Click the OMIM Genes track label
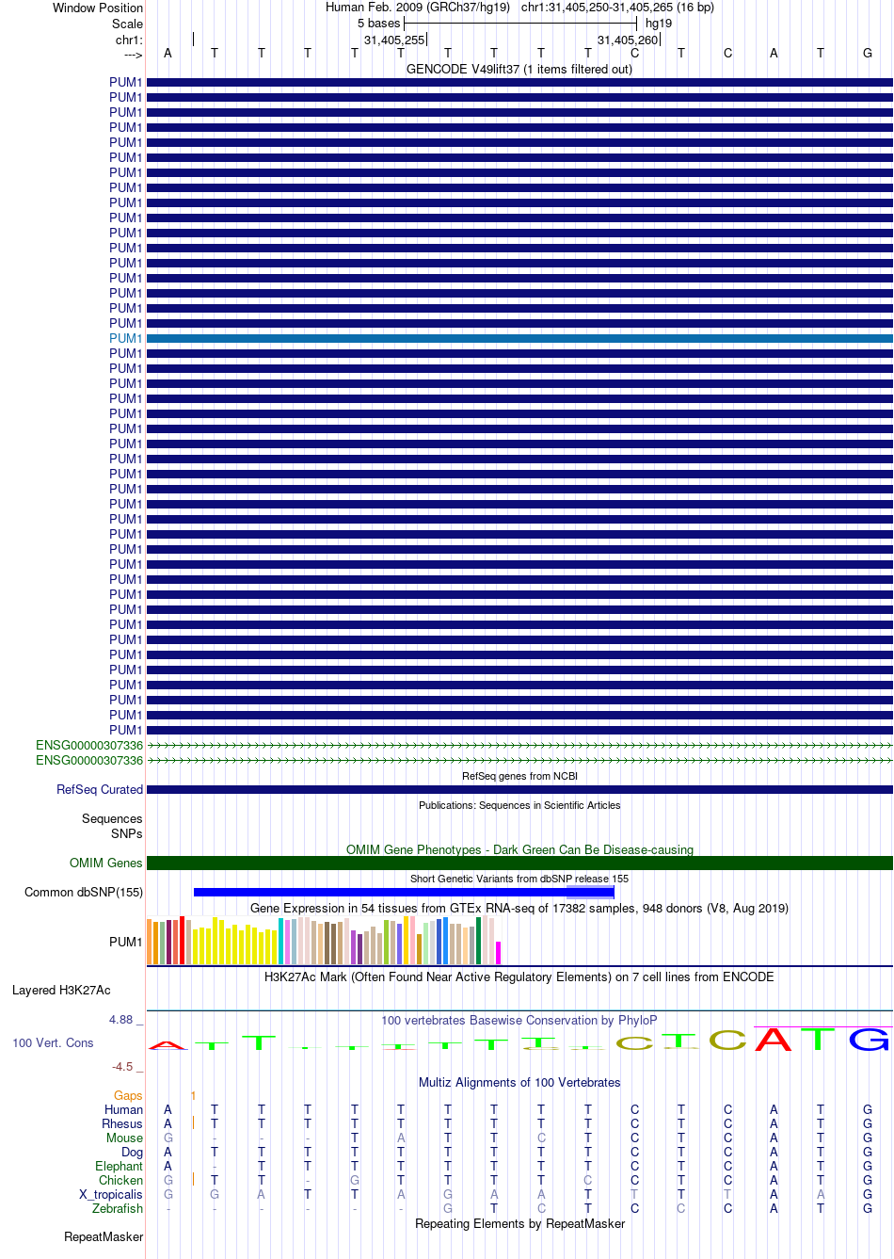The image size is (894, 1259). tap(106, 863)
